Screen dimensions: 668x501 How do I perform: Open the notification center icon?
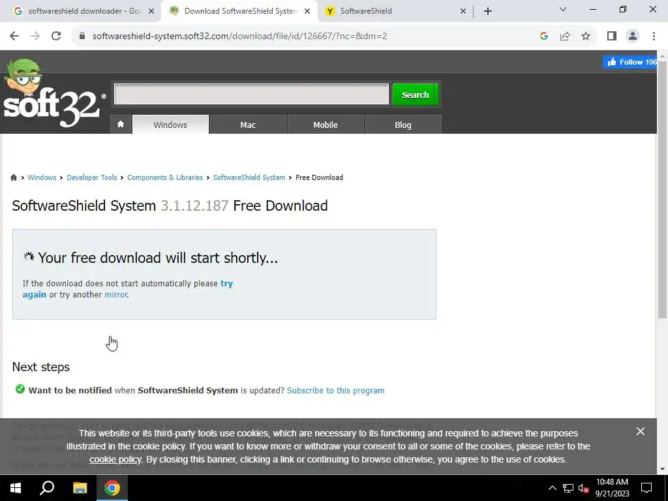click(646, 488)
